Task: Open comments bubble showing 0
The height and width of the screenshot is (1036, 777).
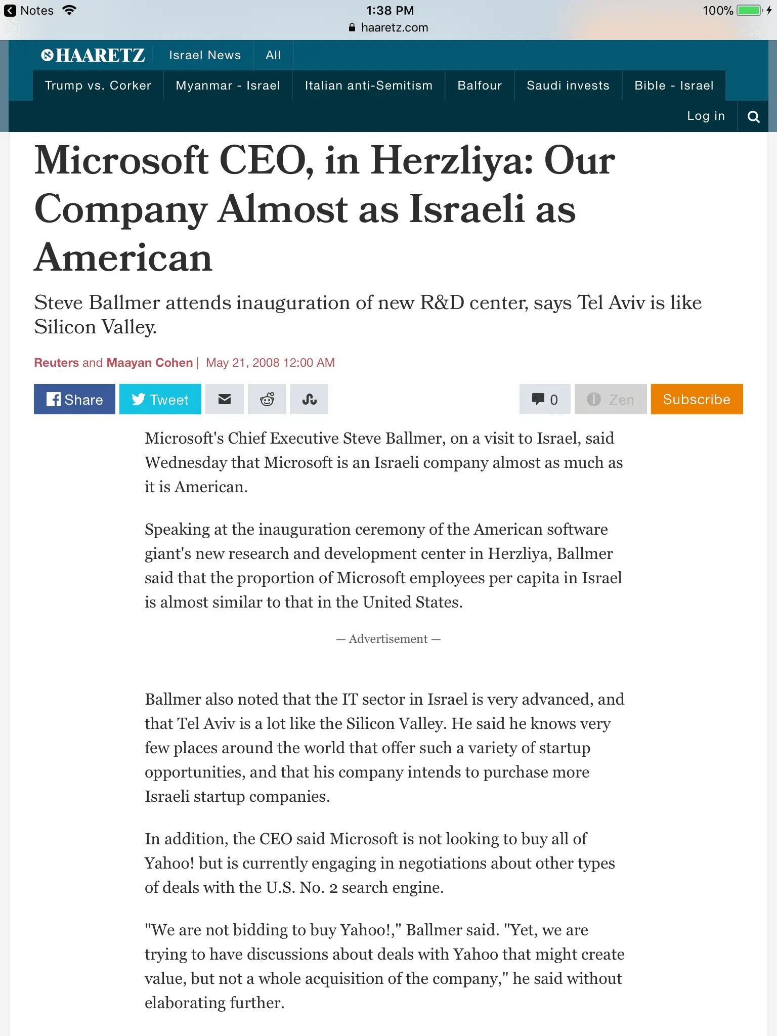Action: pyautogui.click(x=545, y=400)
